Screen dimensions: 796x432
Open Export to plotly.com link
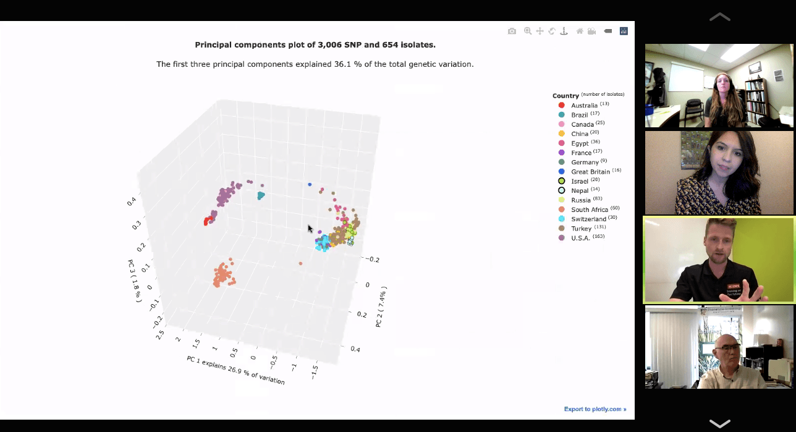tap(595, 409)
